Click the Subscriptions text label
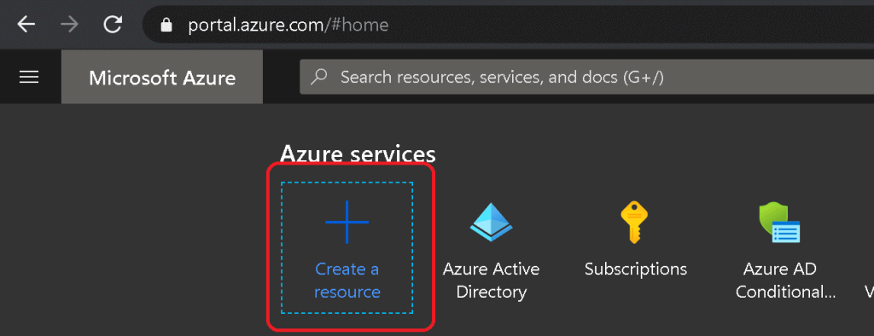The width and height of the screenshot is (874, 336). tap(635, 269)
